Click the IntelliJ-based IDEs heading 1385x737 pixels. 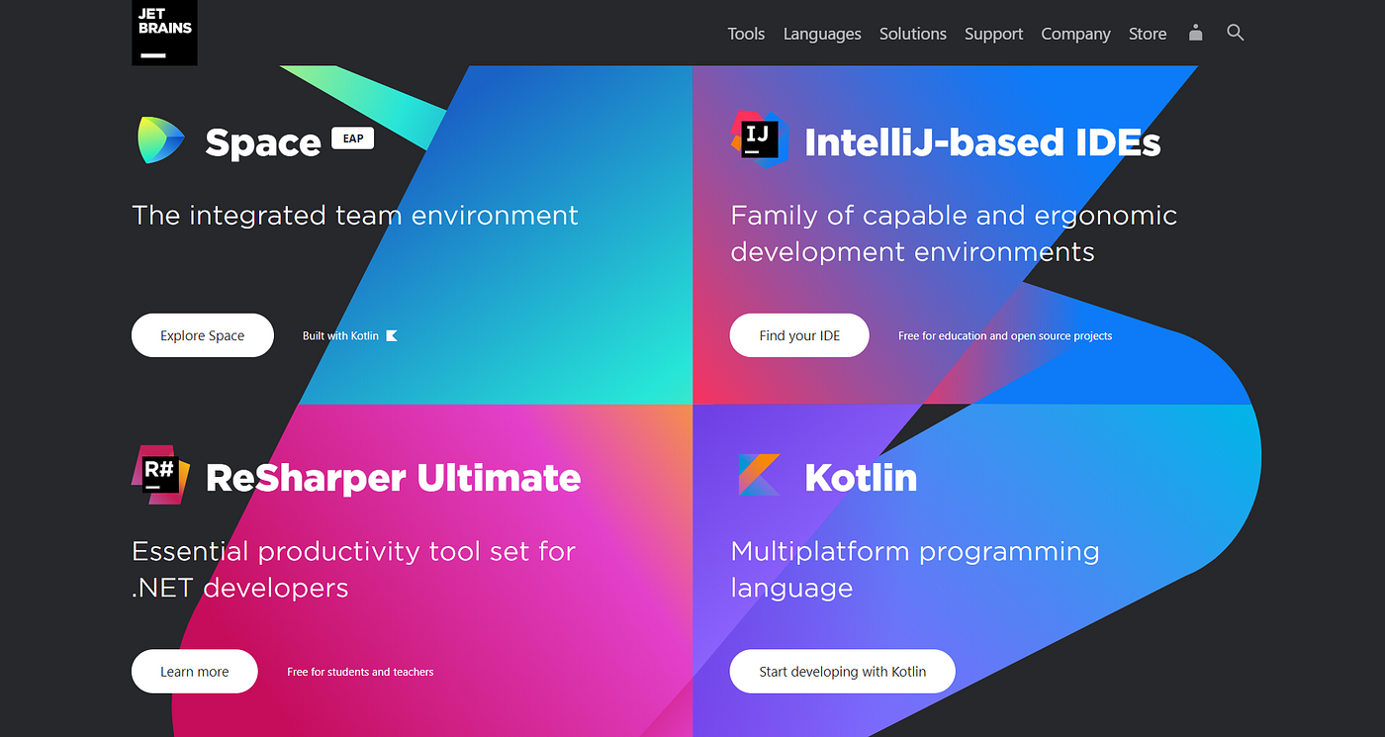tap(982, 142)
